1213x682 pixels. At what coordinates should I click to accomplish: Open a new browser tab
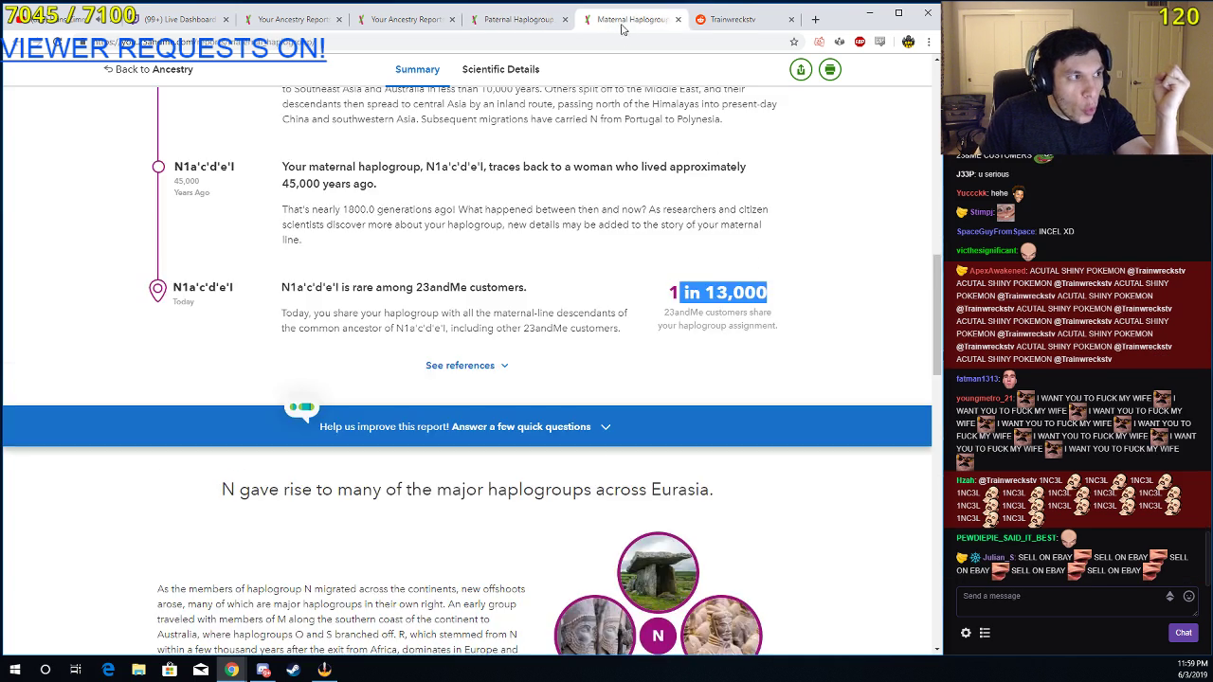(x=815, y=19)
